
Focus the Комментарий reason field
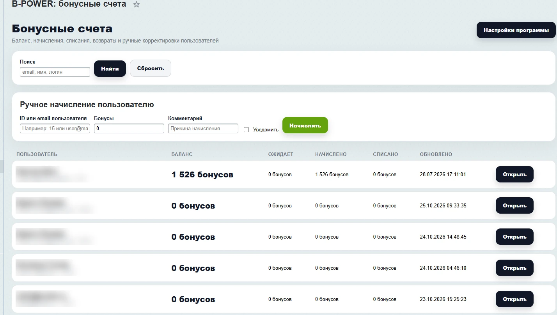(x=203, y=128)
